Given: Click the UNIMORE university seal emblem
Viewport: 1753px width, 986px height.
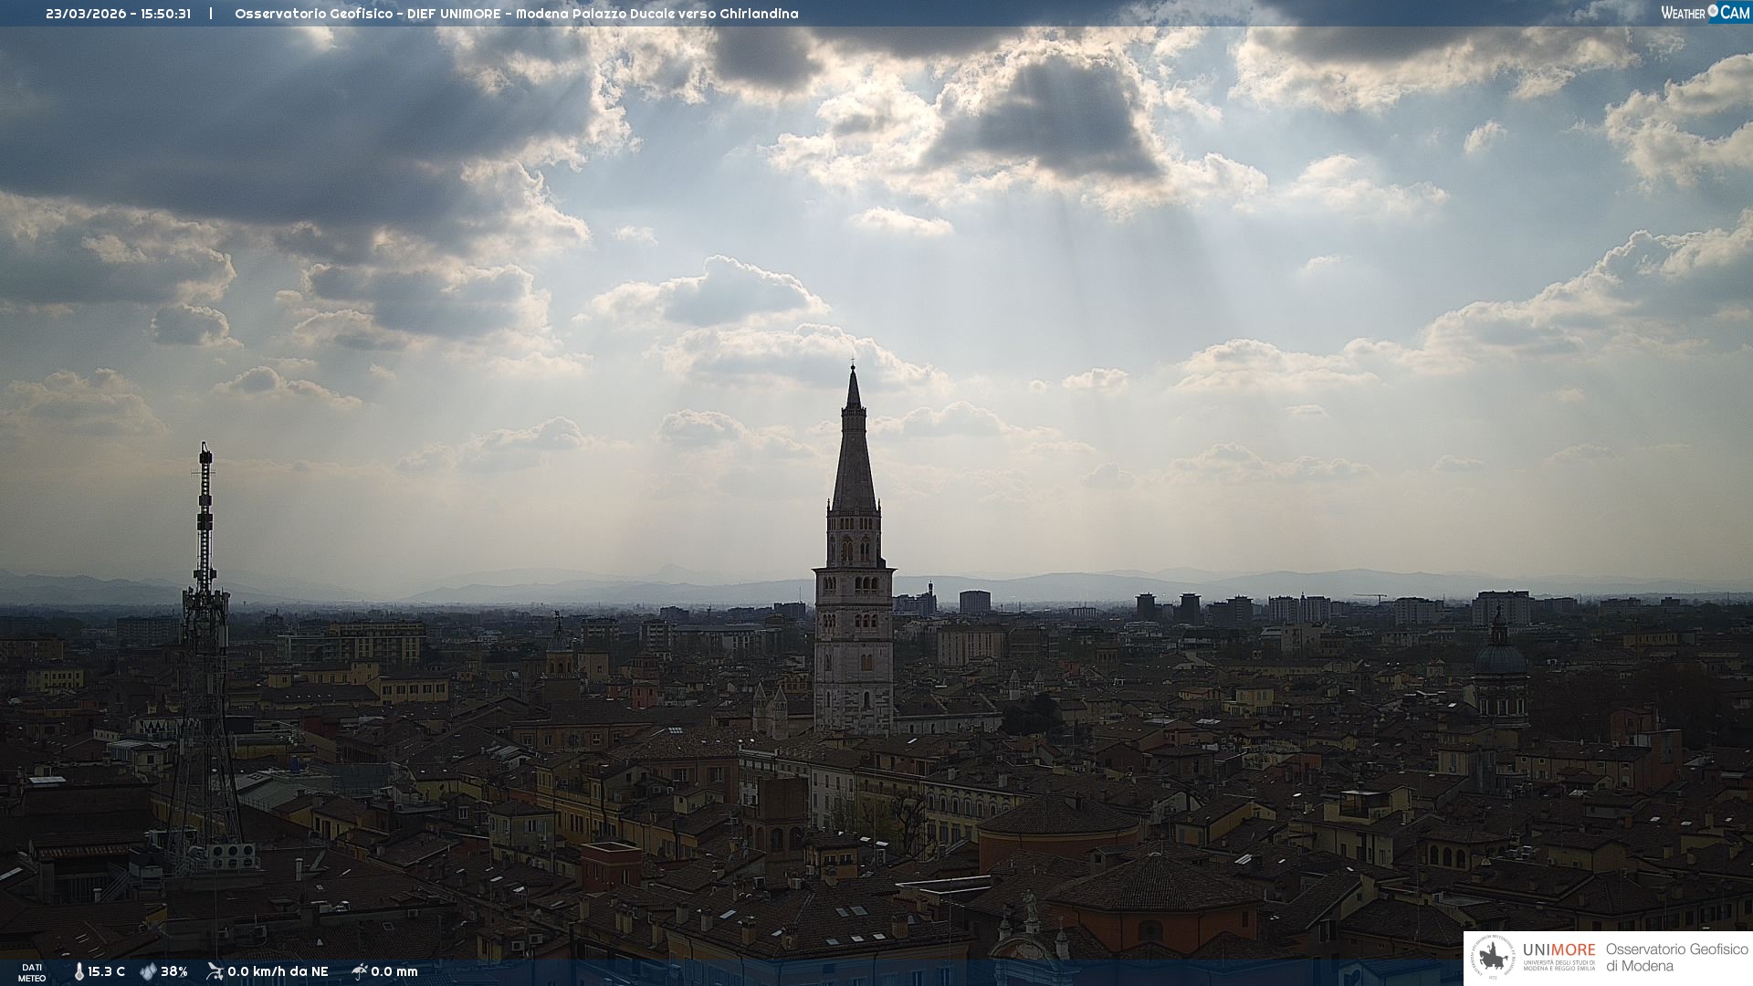Looking at the screenshot, I should pos(1493,958).
